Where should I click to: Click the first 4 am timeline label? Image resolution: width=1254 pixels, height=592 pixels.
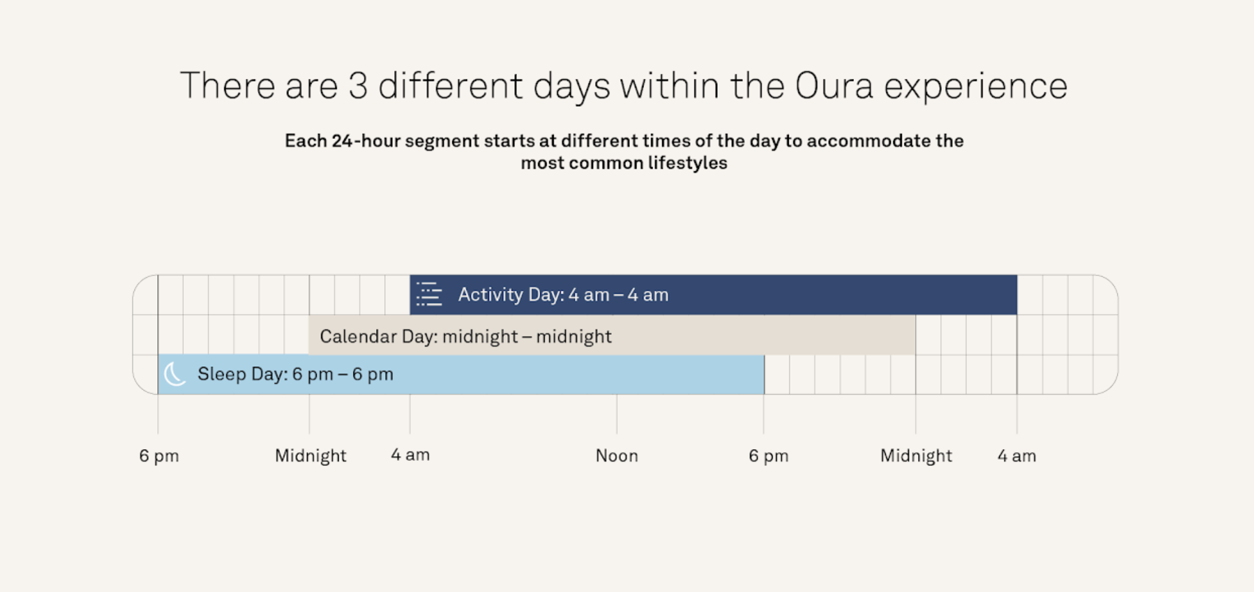(410, 455)
